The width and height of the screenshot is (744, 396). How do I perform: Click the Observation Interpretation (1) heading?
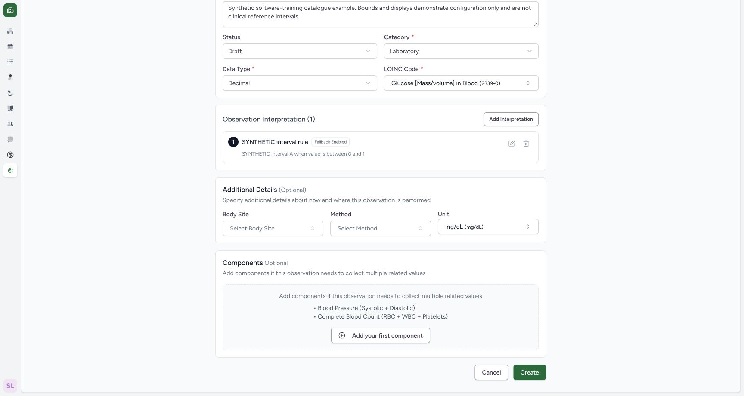coord(269,119)
